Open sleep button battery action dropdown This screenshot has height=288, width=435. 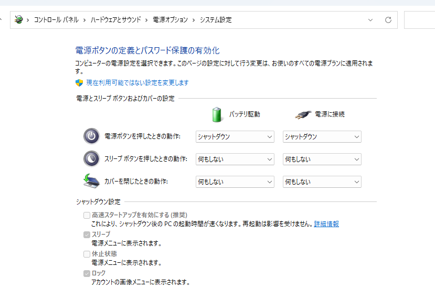(235, 159)
